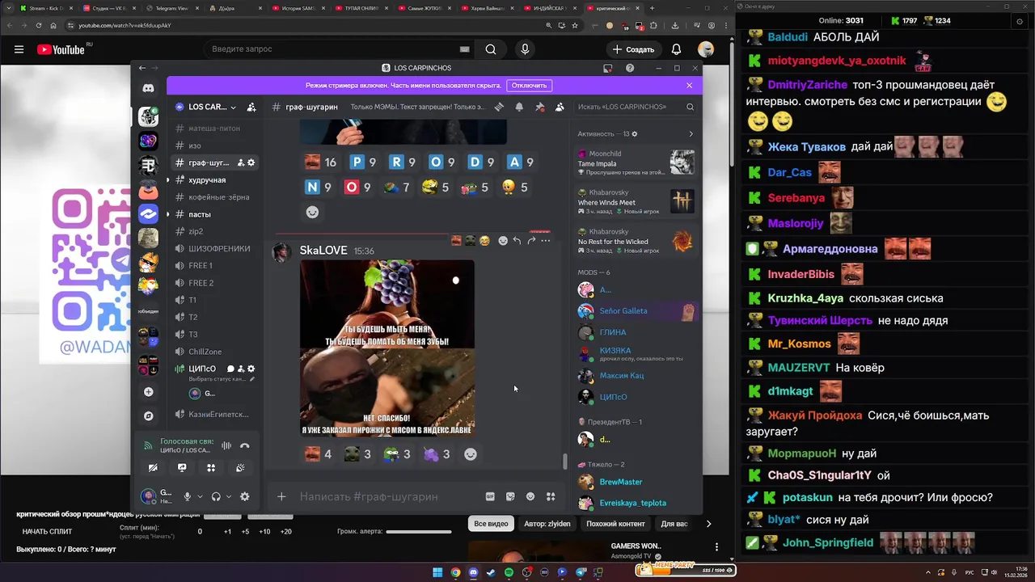Share your screen in voice panel
1035x582 pixels.
pyautogui.click(x=182, y=467)
